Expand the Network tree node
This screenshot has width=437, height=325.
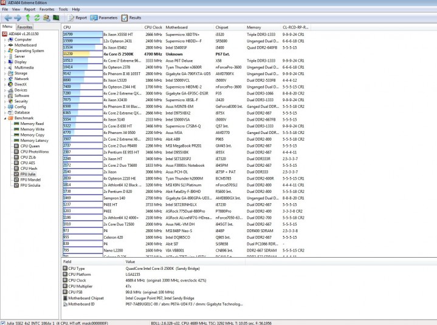click(x=5, y=79)
